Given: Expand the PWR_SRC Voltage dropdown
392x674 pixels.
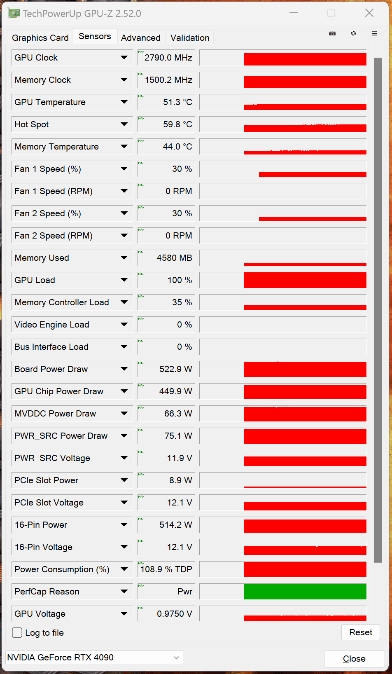Looking at the screenshot, I should tap(124, 458).
